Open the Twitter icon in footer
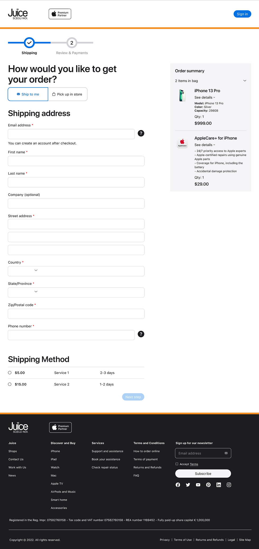This screenshot has height=549, width=259. pyautogui.click(x=188, y=485)
